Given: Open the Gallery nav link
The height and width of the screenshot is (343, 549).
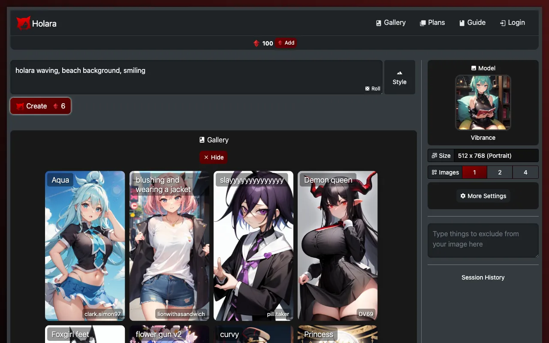Looking at the screenshot, I should point(391,23).
